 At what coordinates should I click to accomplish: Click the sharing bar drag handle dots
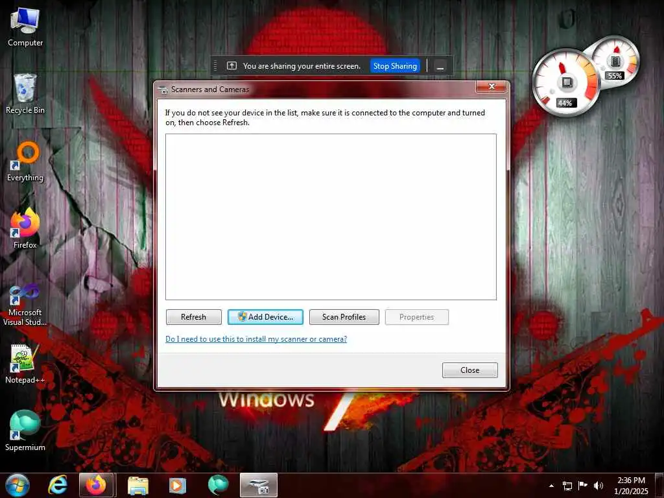pyautogui.click(x=215, y=65)
